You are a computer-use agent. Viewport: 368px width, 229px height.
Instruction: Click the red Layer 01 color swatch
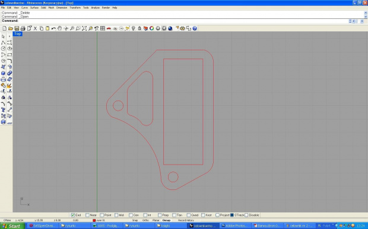94,220
